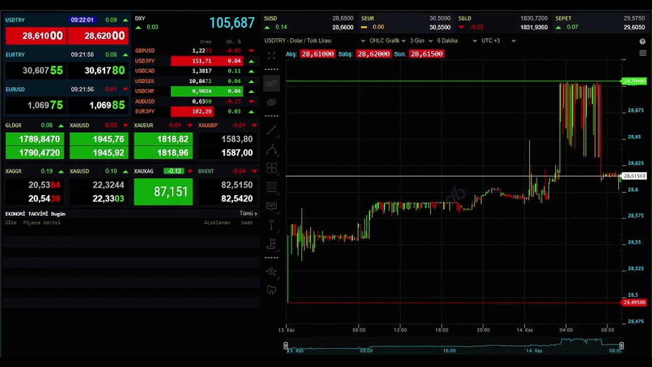Open the OHLC Grafik chart type dropdown
Screen dimensions: 652x367
tap(387, 41)
